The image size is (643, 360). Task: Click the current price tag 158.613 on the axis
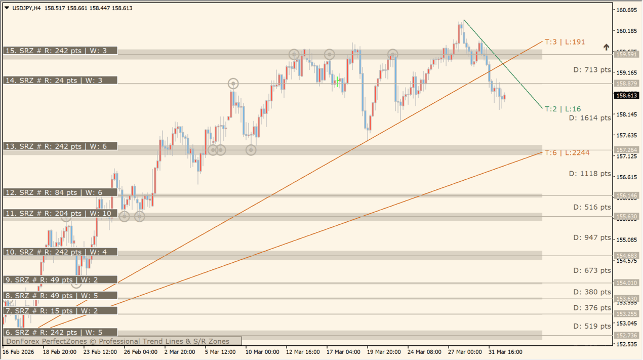coord(626,95)
